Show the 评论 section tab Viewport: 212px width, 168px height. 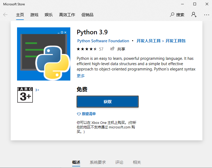pos(119,162)
